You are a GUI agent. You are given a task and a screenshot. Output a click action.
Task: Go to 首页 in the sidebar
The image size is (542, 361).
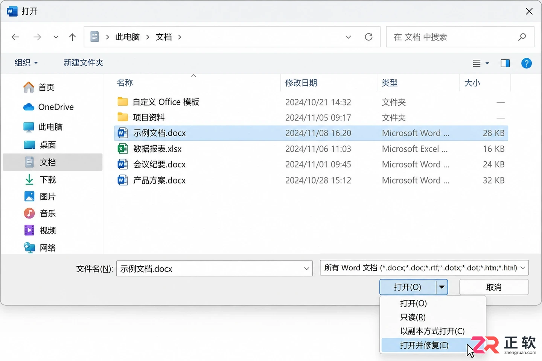tap(39, 87)
